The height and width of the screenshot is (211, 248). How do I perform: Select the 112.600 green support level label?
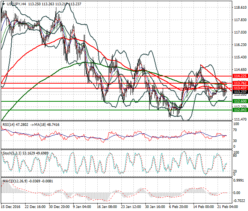(240, 101)
